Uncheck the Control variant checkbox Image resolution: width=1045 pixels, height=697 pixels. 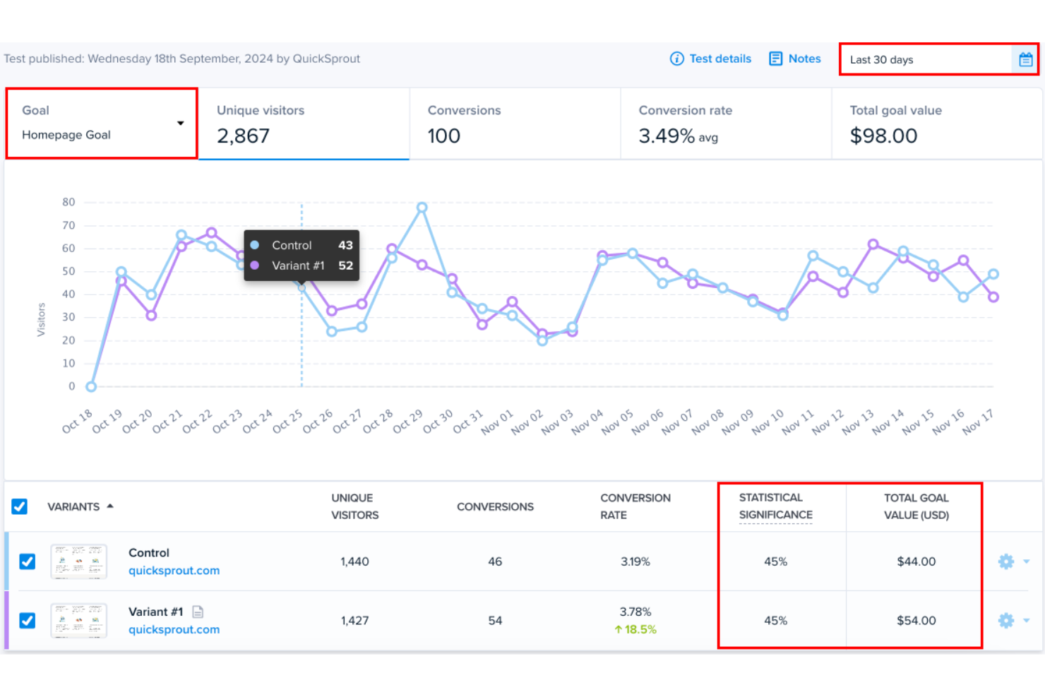(x=27, y=561)
